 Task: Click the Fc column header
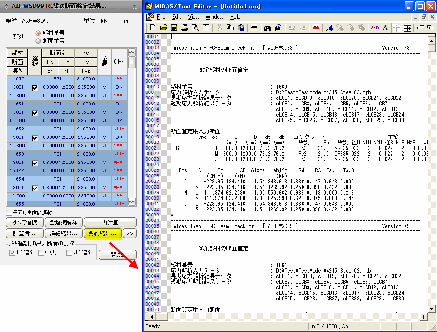(x=86, y=53)
